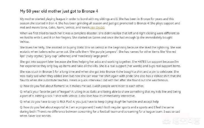Viewport: 204px width, 128px height.
Task: Click the 悟空问答 watermark text
Action: pyautogui.click(x=186, y=121)
